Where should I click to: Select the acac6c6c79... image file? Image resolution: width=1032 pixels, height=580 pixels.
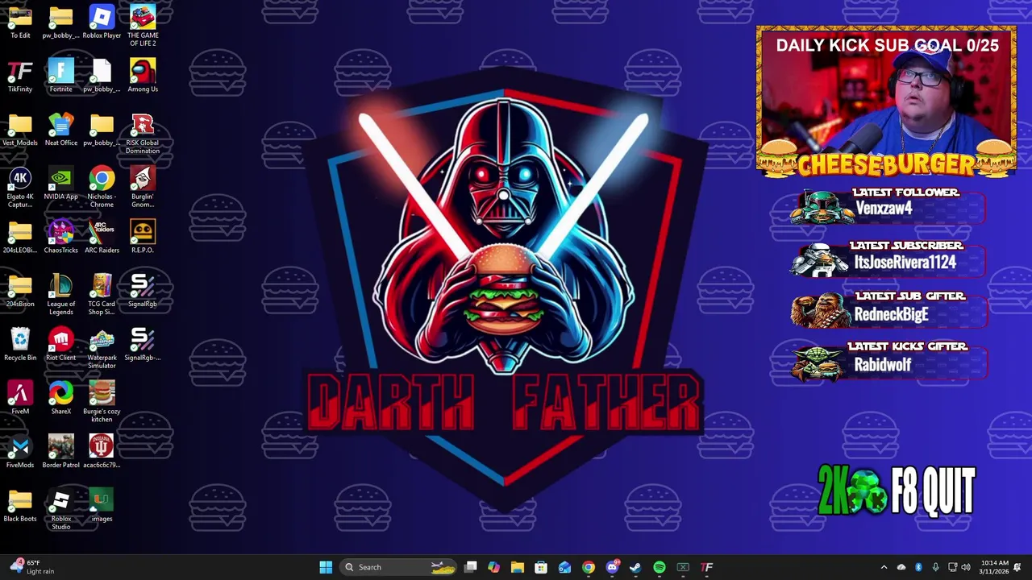pyautogui.click(x=102, y=452)
